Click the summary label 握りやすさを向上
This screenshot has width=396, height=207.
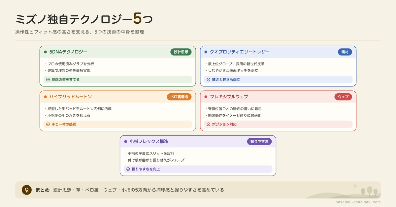click(146, 169)
